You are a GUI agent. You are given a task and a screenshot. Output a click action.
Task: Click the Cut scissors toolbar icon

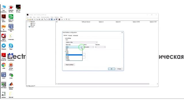coord(35,19)
